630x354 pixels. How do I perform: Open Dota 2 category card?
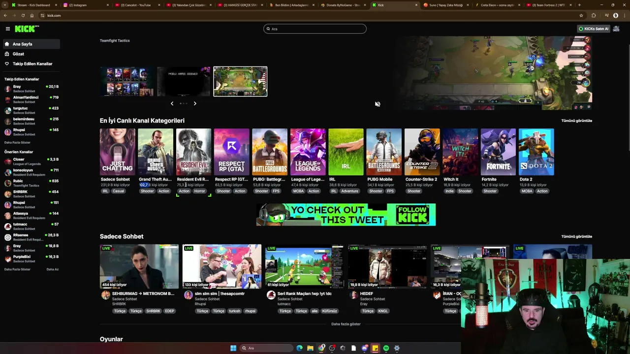click(x=536, y=152)
